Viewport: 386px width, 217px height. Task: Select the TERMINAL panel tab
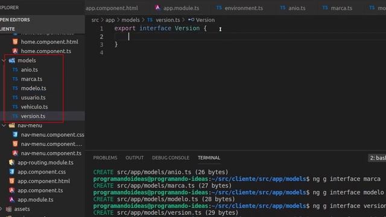(209, 158)
